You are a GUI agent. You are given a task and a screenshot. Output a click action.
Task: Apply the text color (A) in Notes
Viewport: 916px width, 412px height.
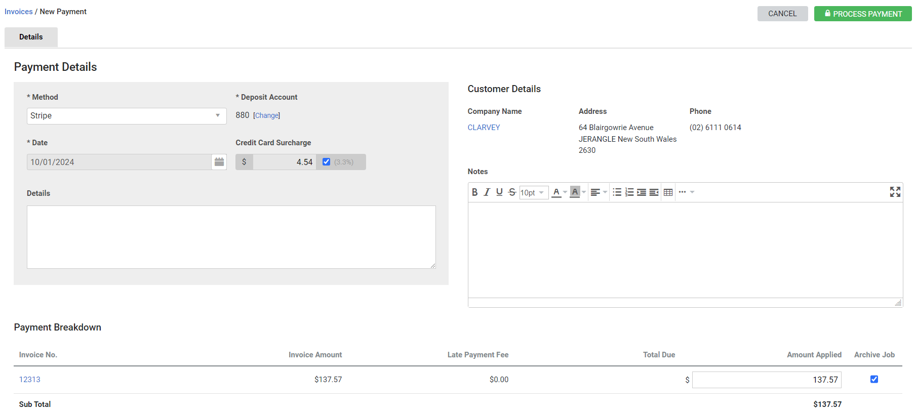click(556, 192)
